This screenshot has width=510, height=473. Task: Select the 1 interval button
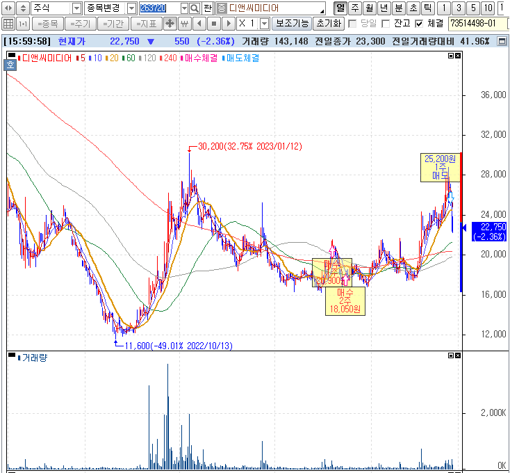[x=444, y=8]
